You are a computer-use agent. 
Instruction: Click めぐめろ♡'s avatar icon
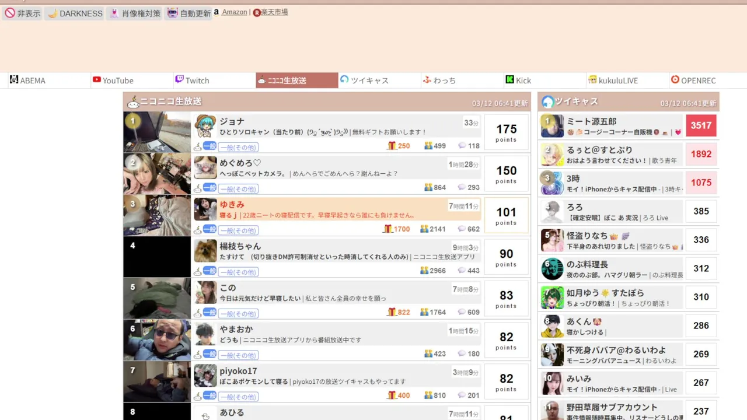[205, 167]
